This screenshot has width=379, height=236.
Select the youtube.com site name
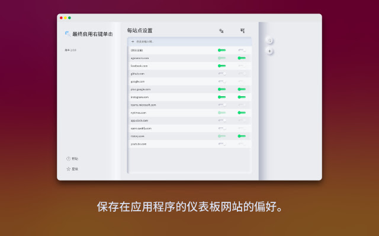click(139, 144)
